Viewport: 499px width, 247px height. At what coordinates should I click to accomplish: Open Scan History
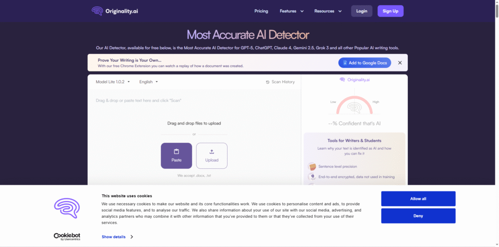280,82
